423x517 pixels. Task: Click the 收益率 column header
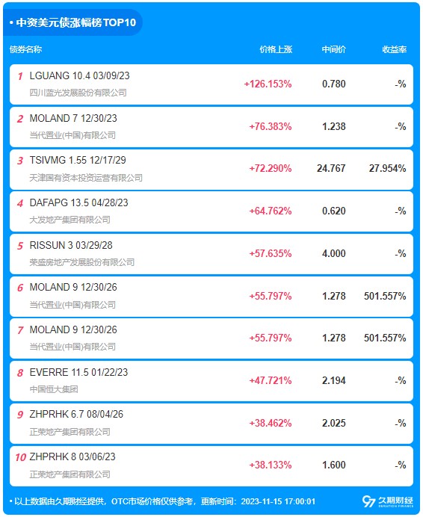point(395,49)
